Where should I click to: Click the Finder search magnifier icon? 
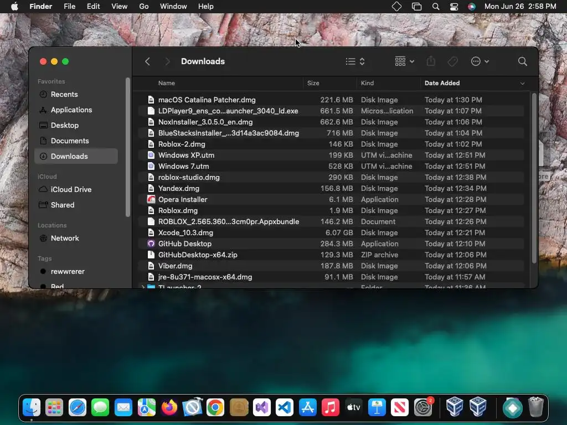click(x=522, y=61)
